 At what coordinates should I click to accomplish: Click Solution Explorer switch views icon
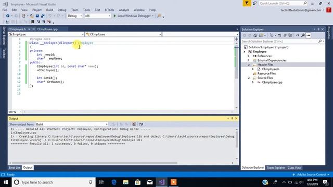pyautogui.click(x=261, y=35)
